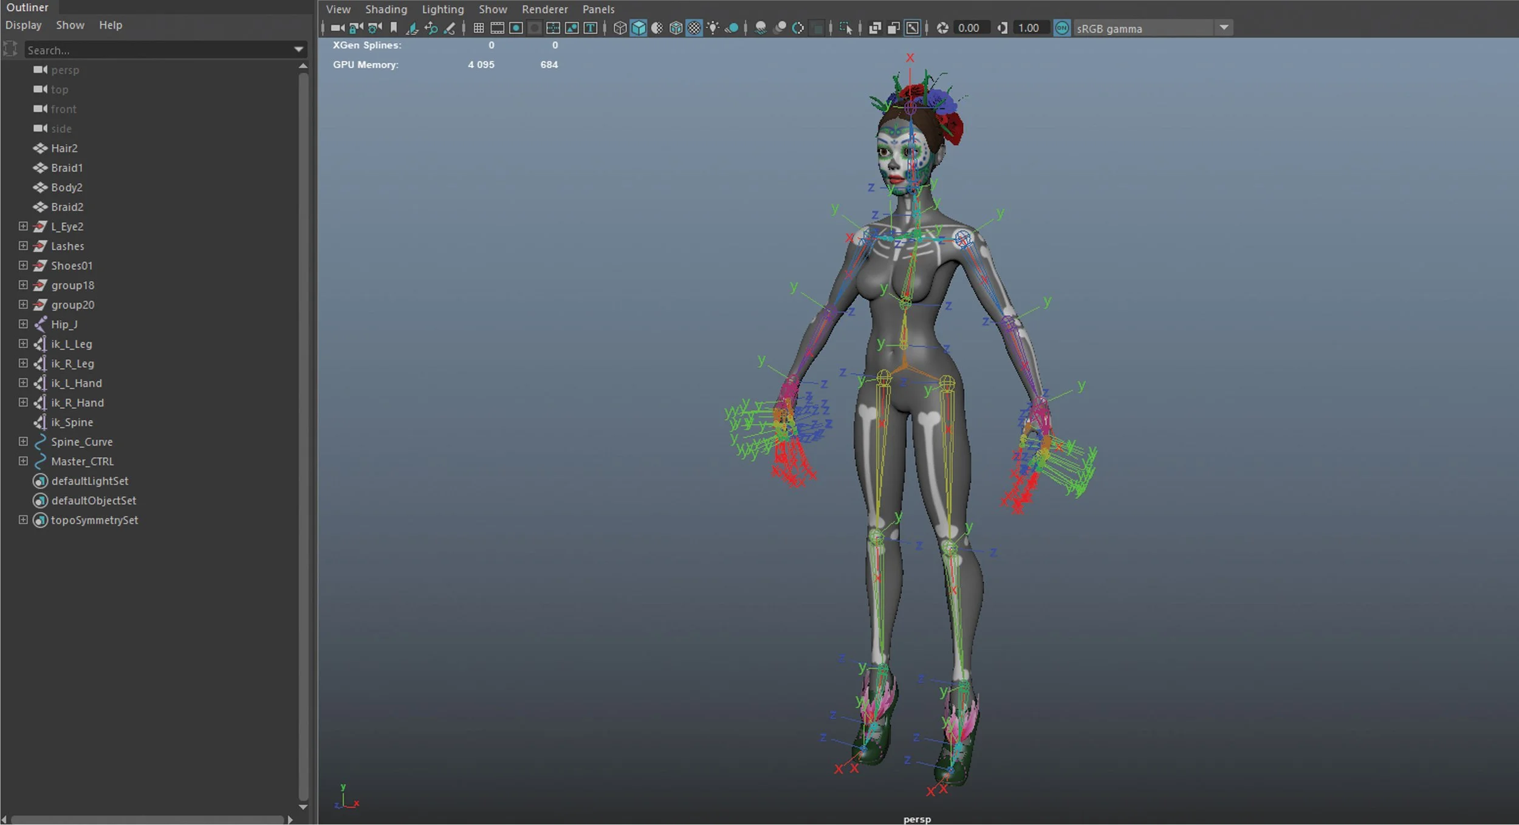Click the select camera icon
The image size is (1519, 825).
pos(337,28)
